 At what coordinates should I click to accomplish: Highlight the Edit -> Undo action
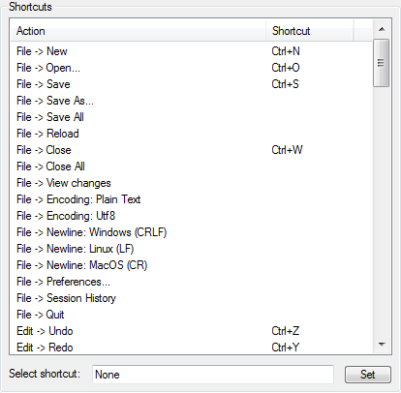(191, 331)
